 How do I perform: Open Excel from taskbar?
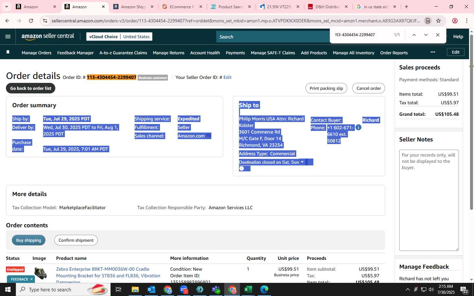[248, 289]
